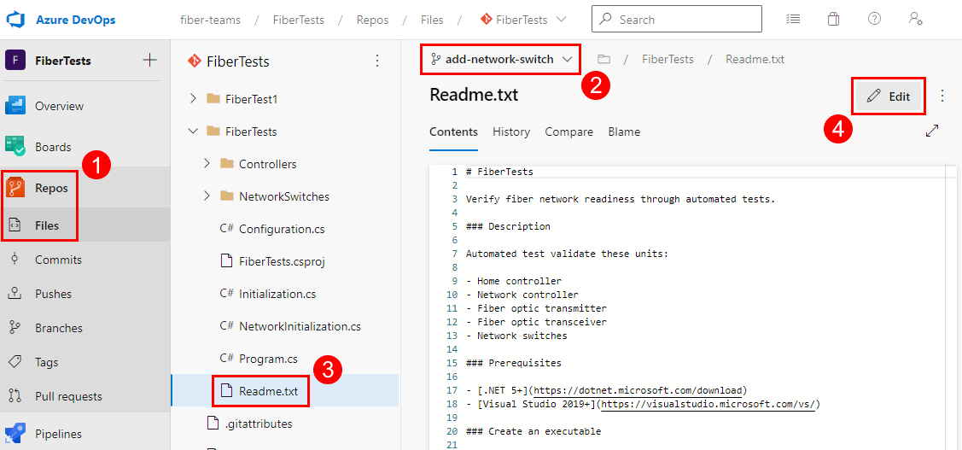Image resolution: width=962 pixels, height=450 pixels.
Task: Open the Help question mark icon
Action: (874, 19)
